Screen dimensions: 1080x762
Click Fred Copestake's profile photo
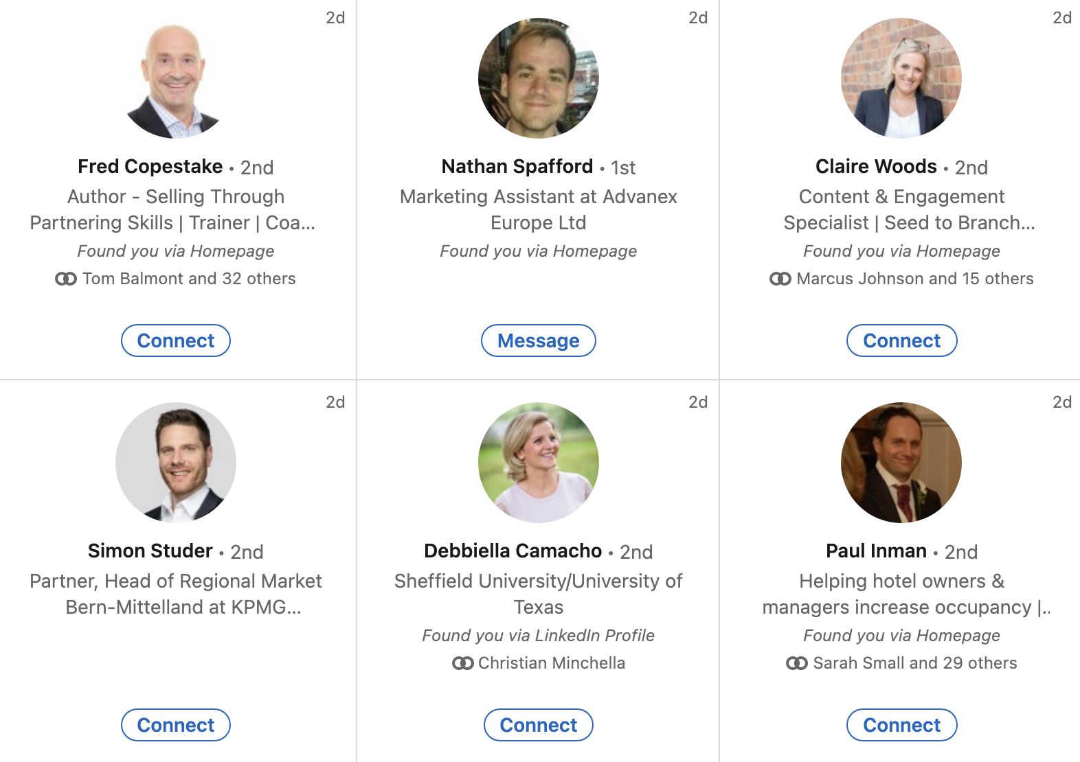(176, 78)
